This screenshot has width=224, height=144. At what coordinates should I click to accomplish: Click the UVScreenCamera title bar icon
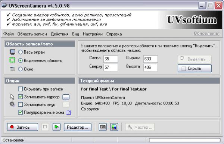coord(4,6)
